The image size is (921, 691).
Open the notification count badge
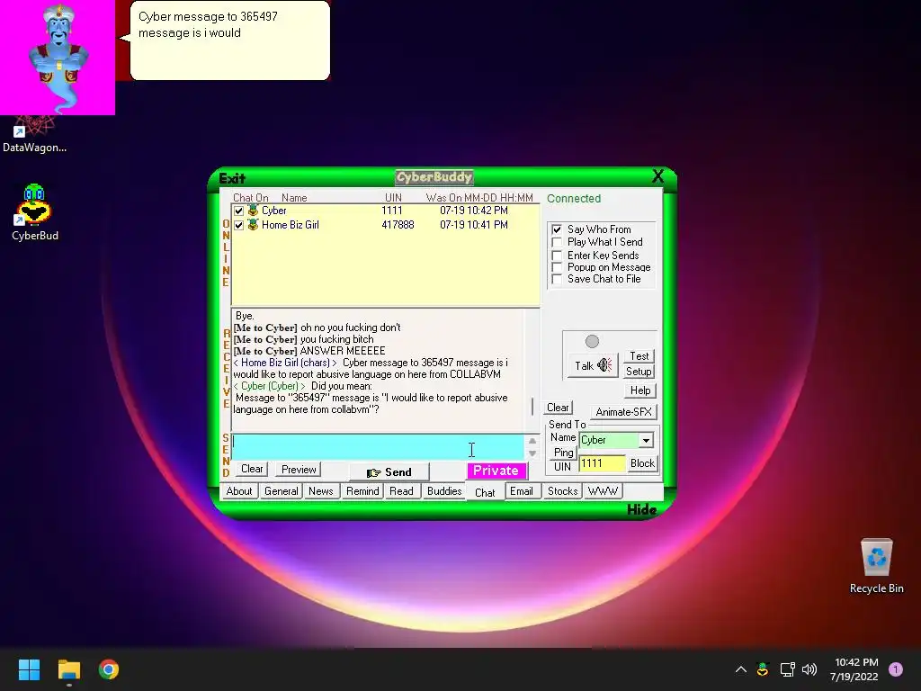pyautogui.click(x=895, y=669)
